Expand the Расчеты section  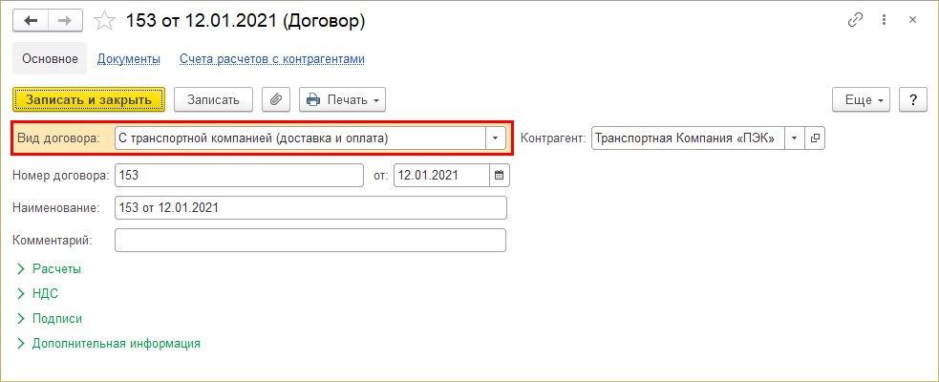point(50,269)
